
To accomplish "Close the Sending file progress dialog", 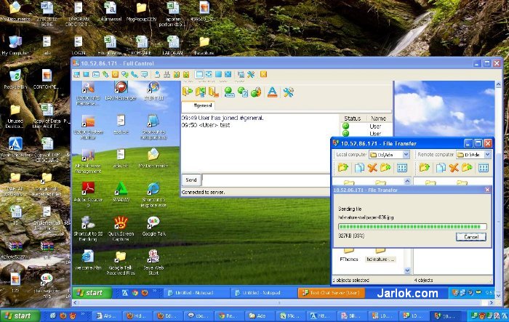I will click(487, 190).
